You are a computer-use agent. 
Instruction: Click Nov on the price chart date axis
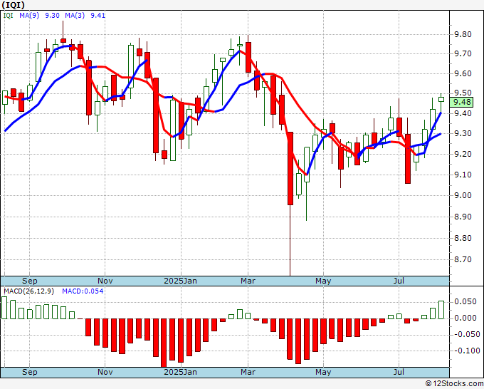tap(105, 281)
